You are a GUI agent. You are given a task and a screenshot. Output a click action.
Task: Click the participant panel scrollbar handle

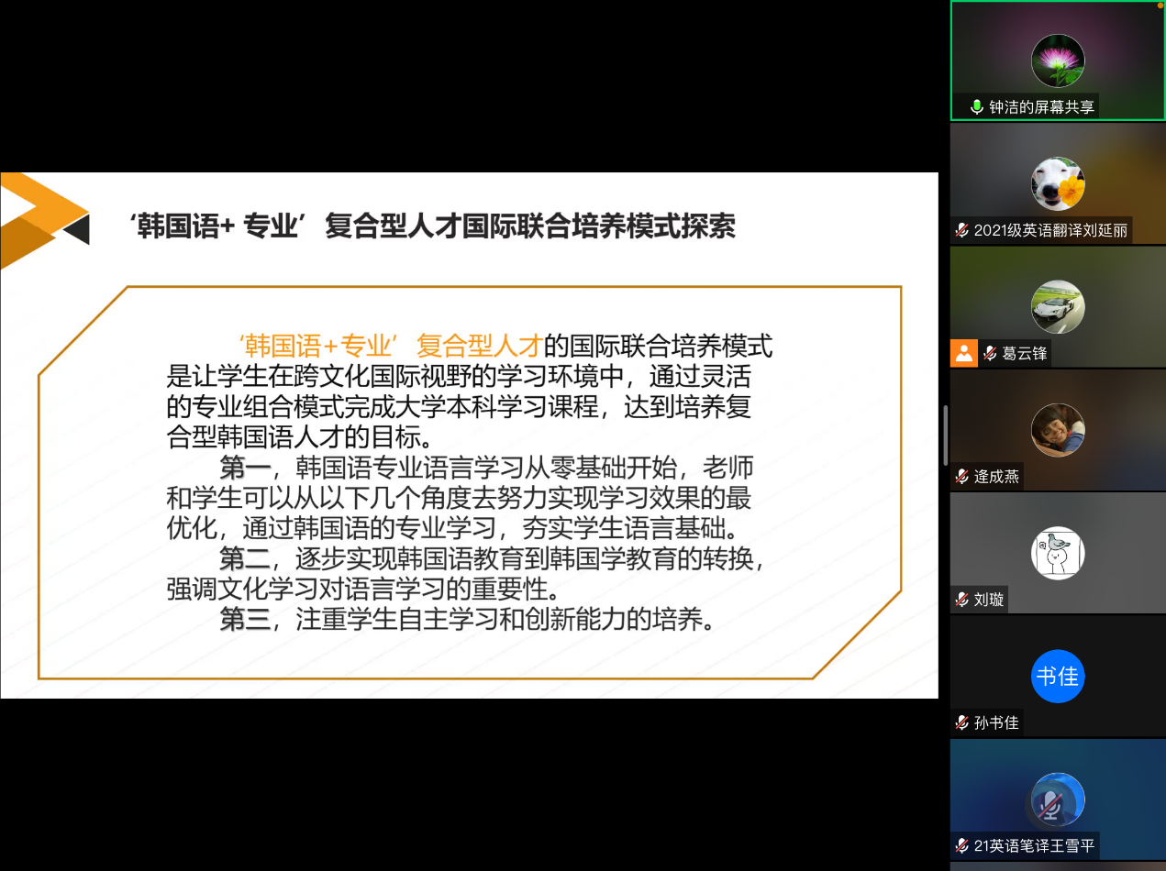(x=946, y=435)
